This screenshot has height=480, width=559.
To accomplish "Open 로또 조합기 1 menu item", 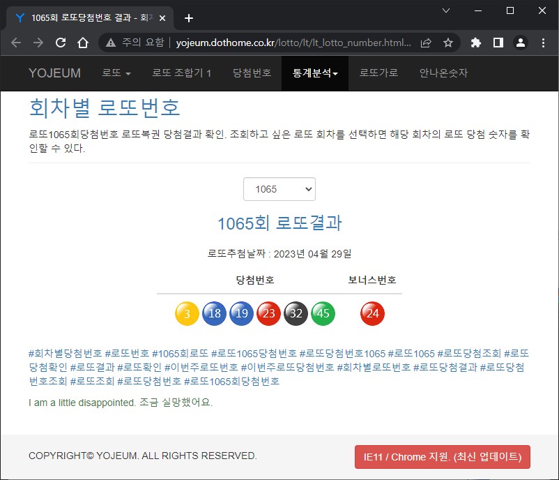I will pos(181,73).
